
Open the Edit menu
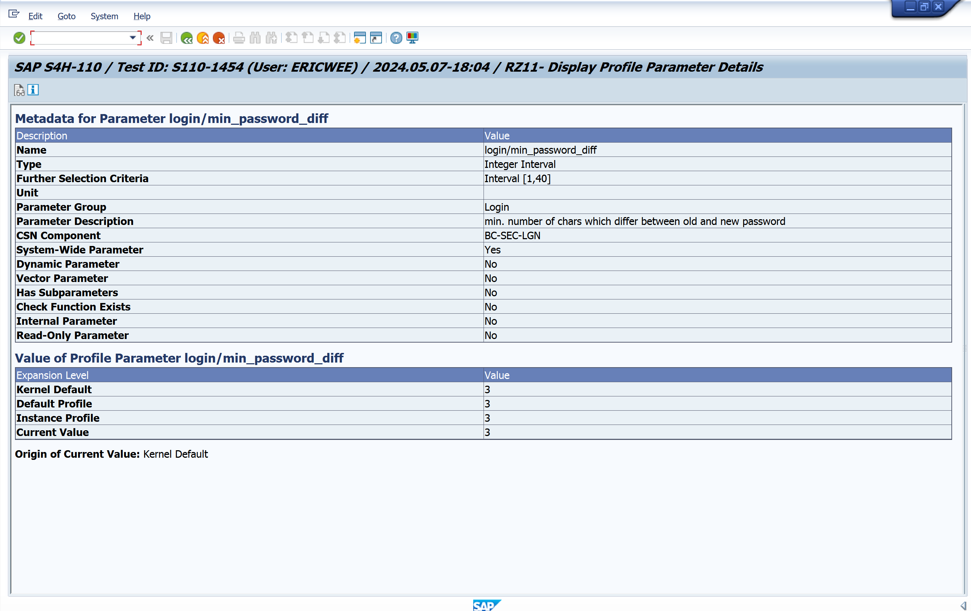click(x=35, y=16)
